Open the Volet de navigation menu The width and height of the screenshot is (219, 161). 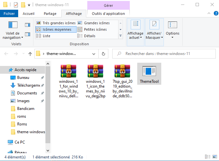13,30
